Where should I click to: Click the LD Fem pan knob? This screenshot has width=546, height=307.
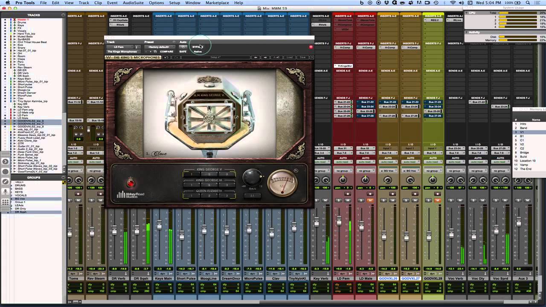[343, 180]
